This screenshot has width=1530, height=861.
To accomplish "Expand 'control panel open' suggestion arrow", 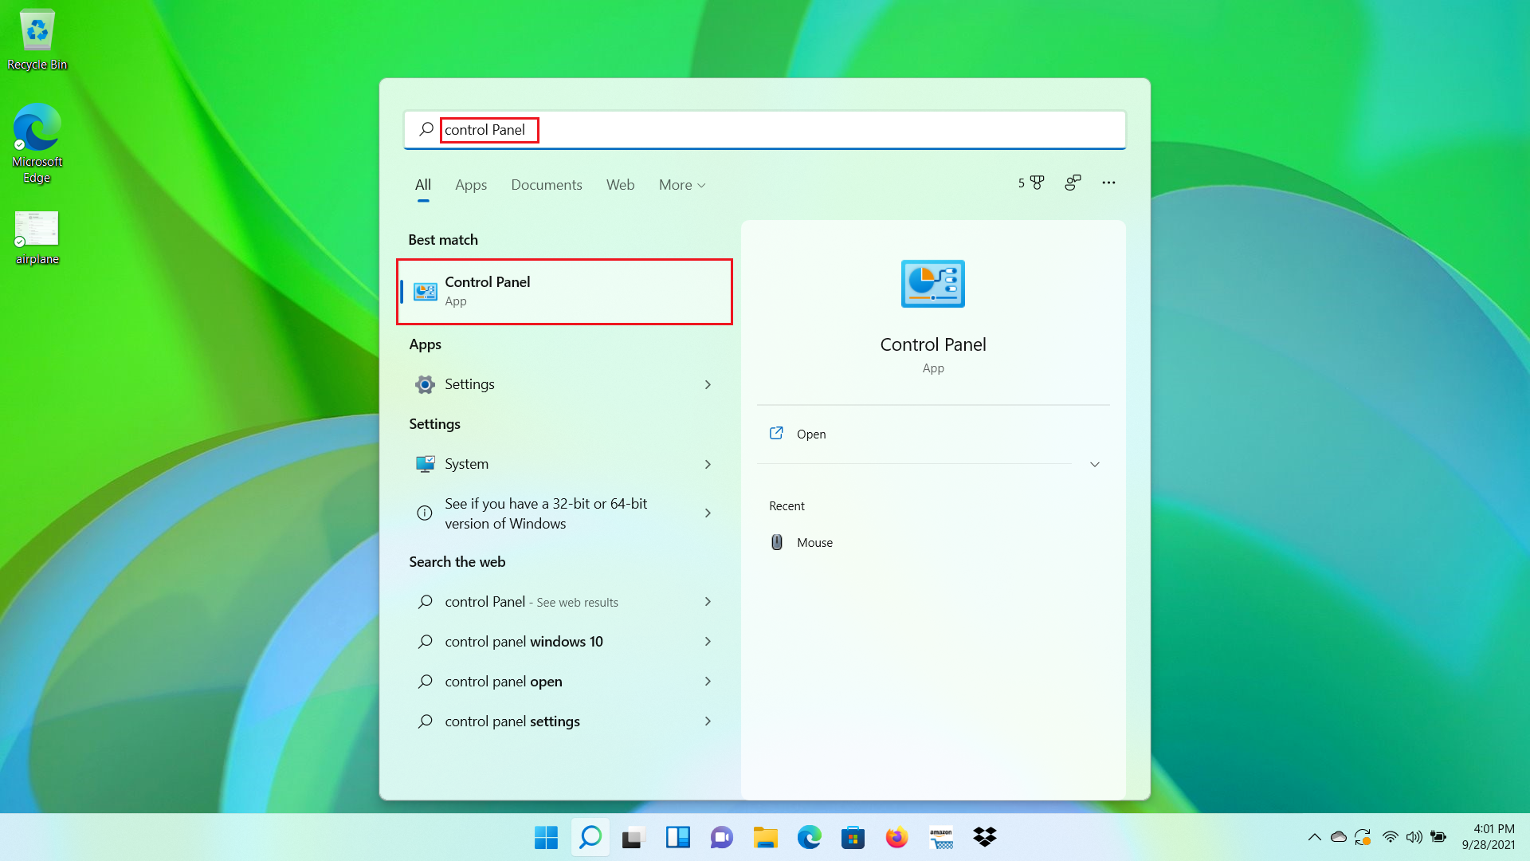I will [708, 682].
